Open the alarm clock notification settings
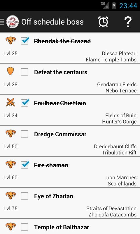The image size is (140, 234). click(x=103, y=22)
